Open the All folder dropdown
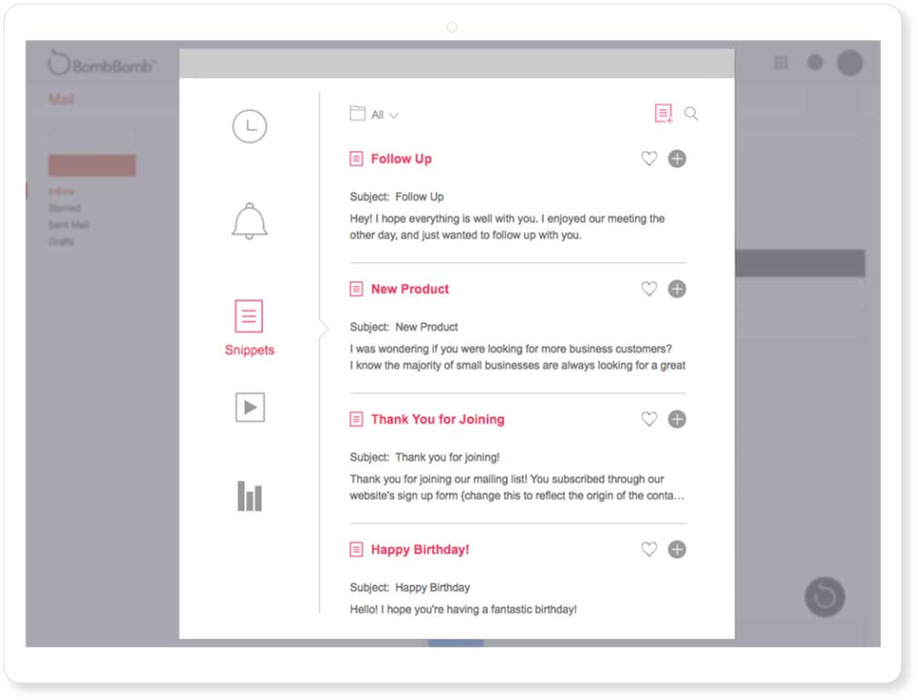Image resolution: width=918 pixels, height=700 pixels. [x=375, y=113]
